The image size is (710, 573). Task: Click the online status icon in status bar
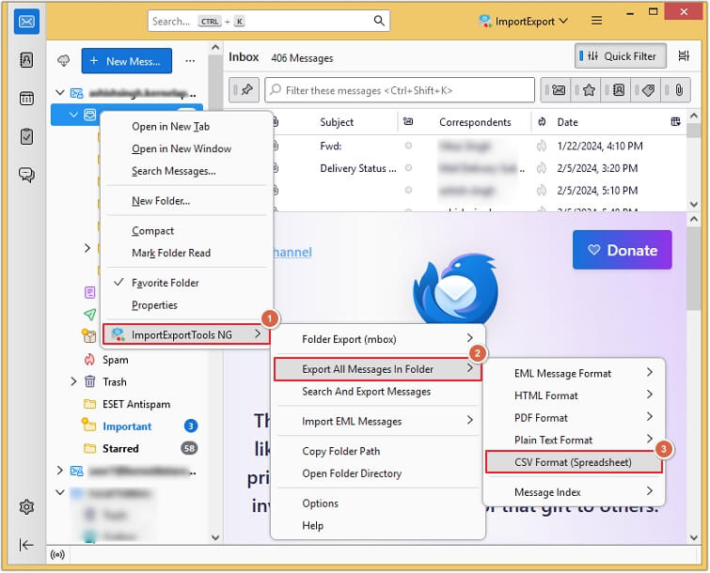(x=57, y=554)
